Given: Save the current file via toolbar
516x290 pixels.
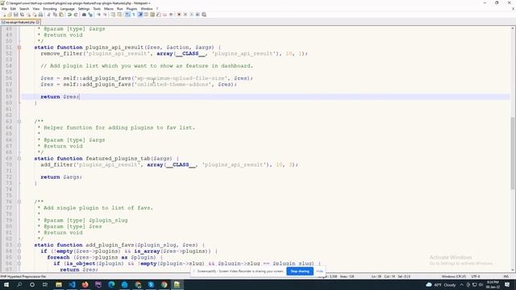Looking at the screenshot, I should point(15,14).
